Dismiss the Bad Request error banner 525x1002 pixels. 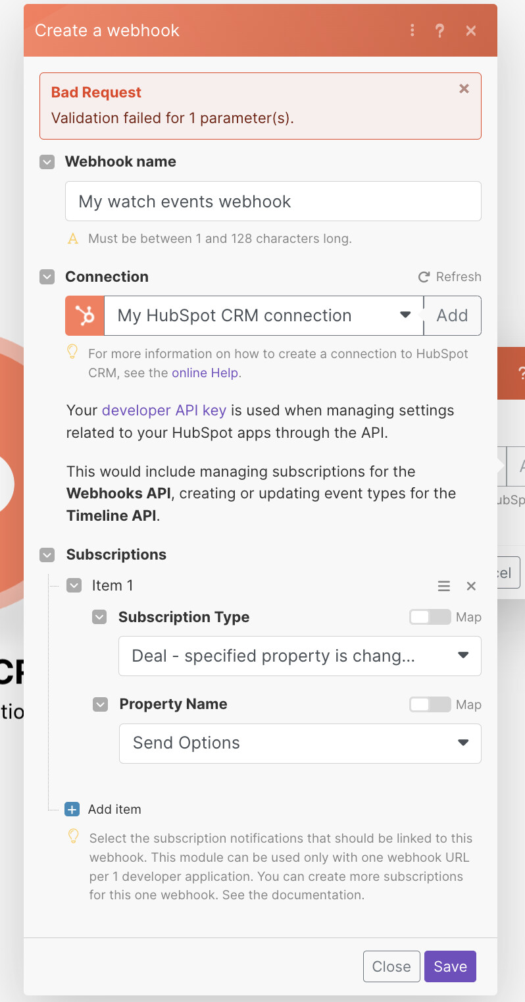[x=464, y=89]
